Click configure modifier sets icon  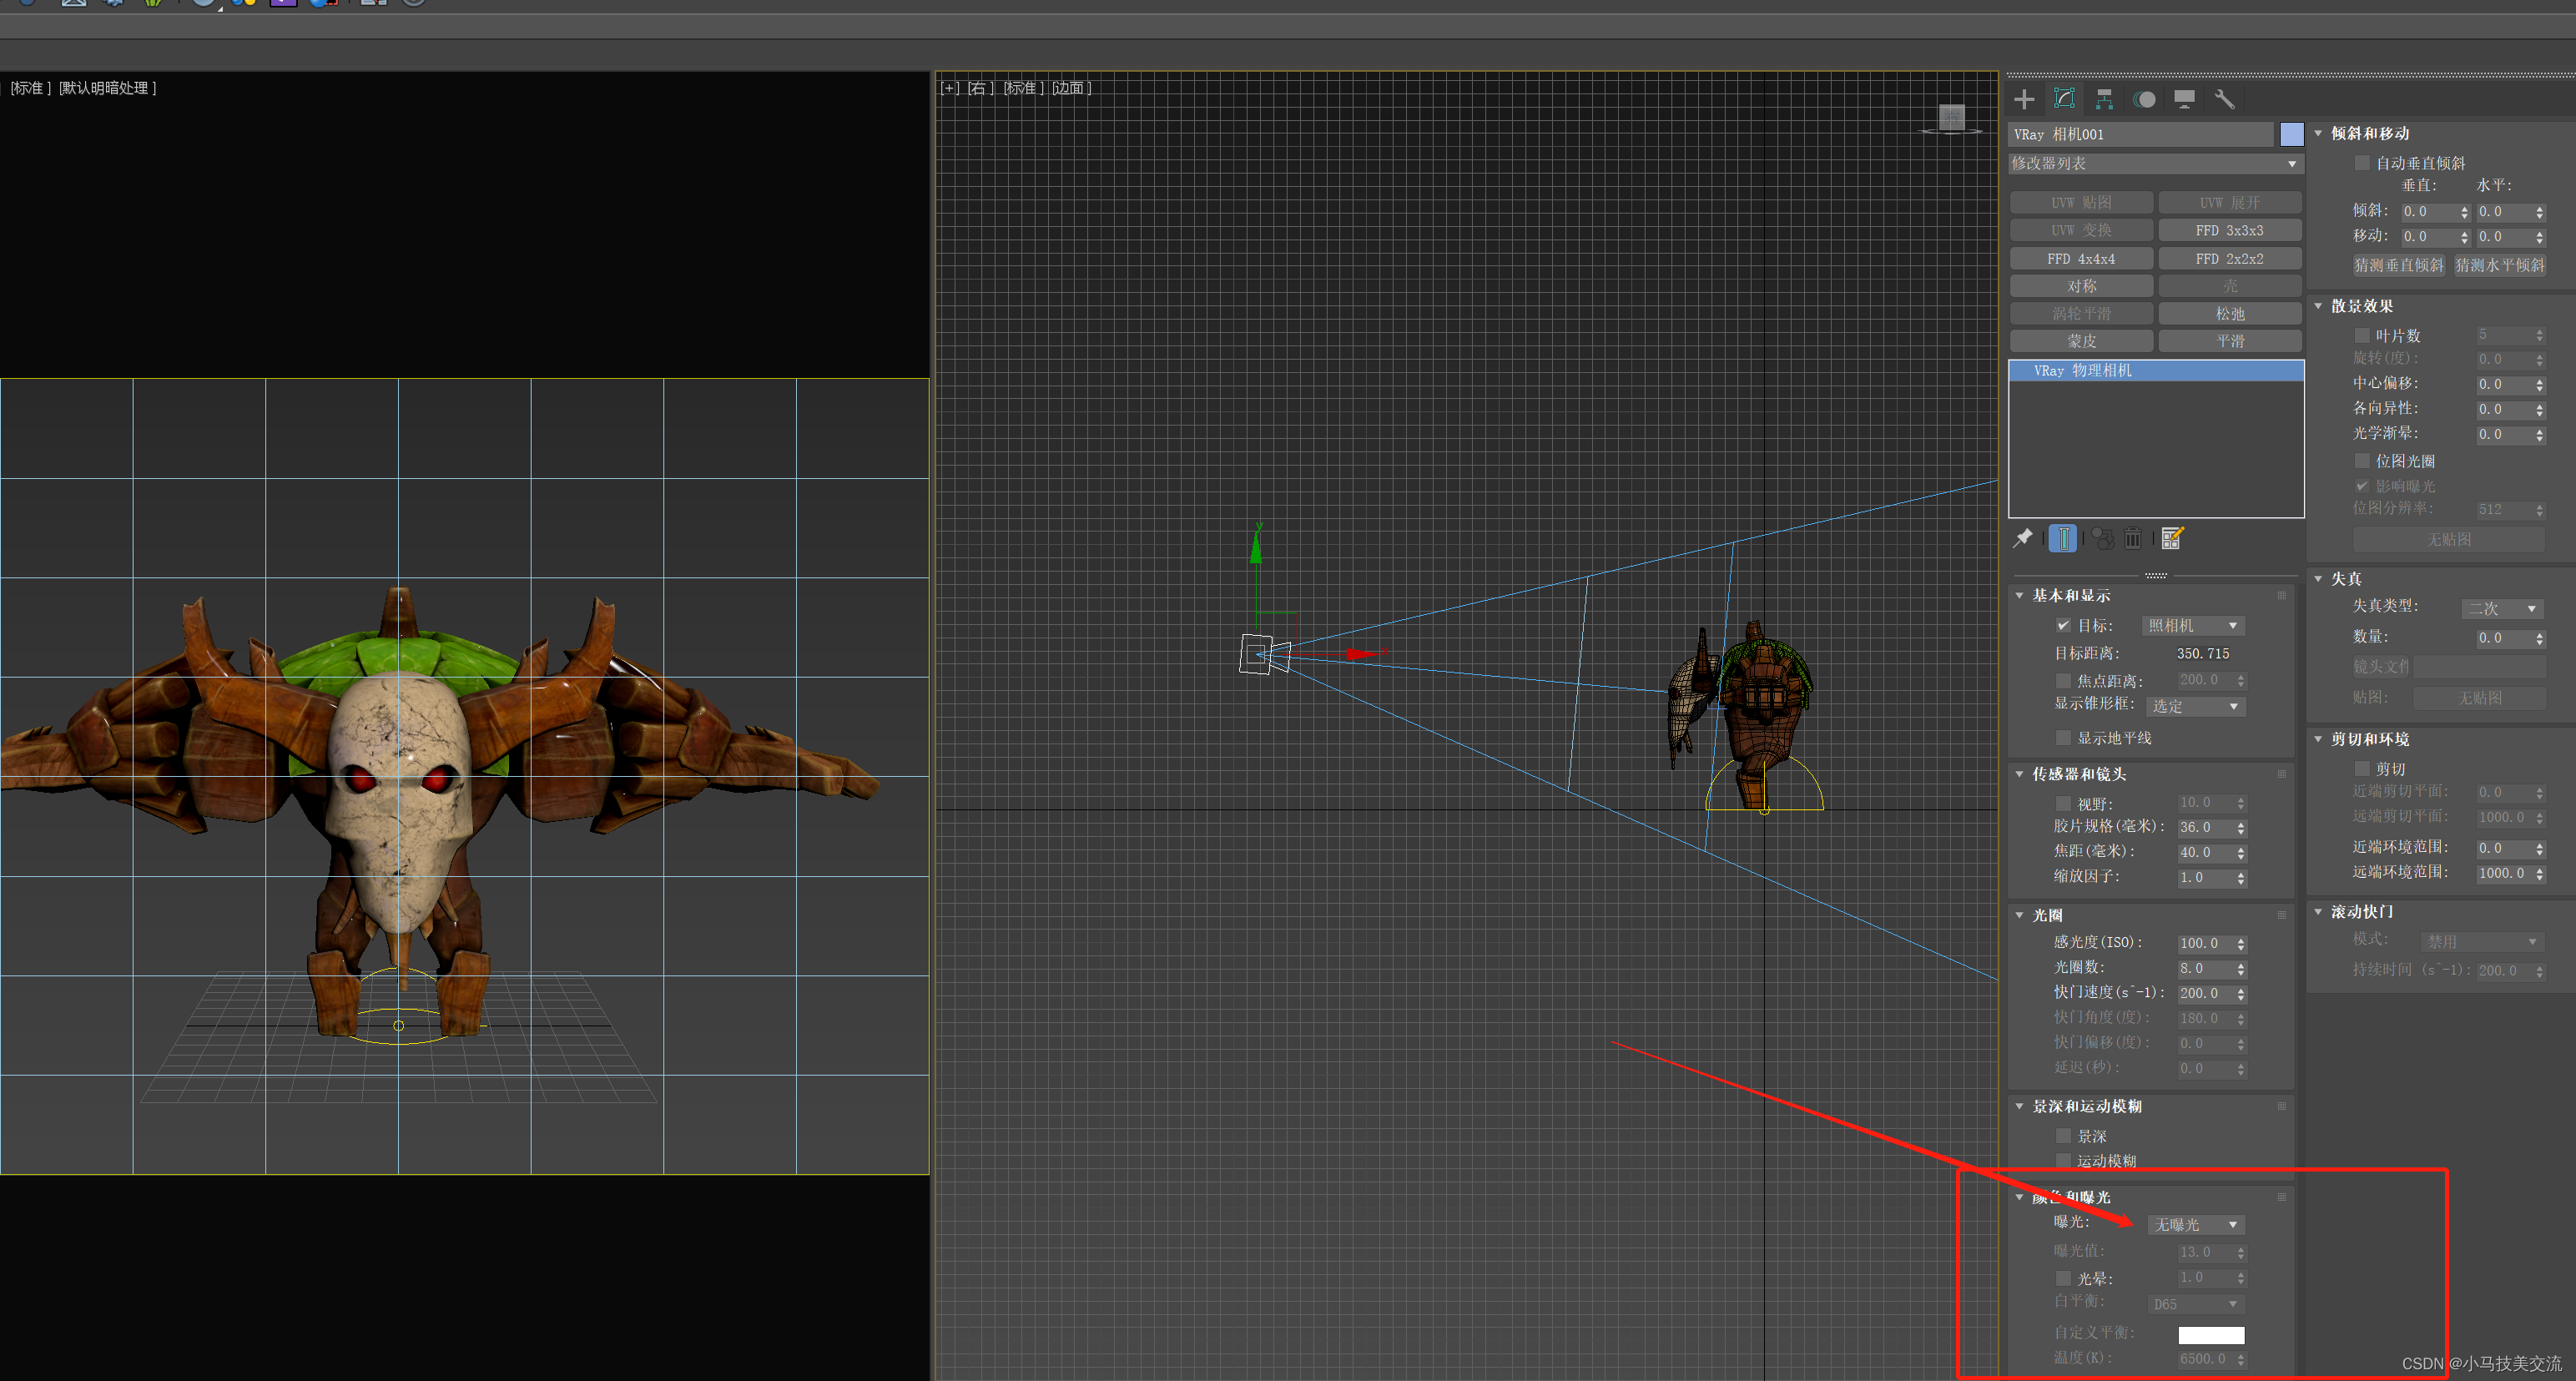(x=2172, y=538)
